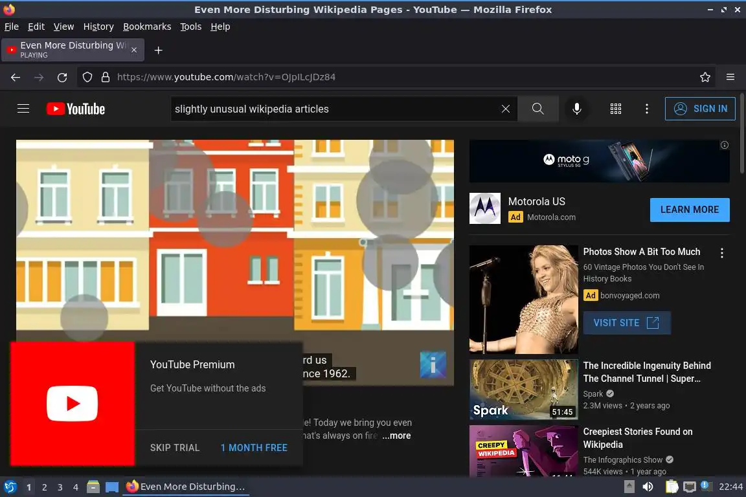This screenshot has width=746, height=497.
Task: Open the Help menu
Action: point(220,27)
